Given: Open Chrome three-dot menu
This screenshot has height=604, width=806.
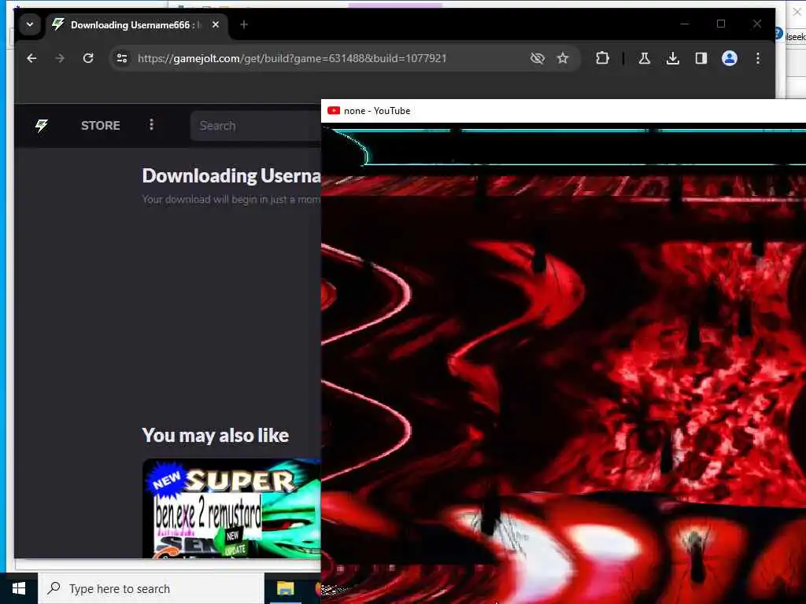Looking at the screenshot, I should 758,58.
